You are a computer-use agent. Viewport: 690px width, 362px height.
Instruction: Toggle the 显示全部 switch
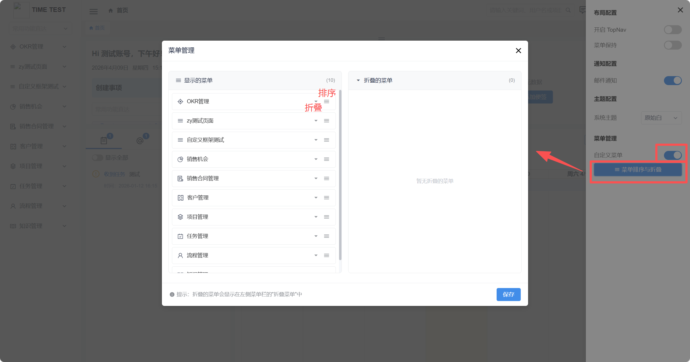pyautogui.click(x=97, y=157)
